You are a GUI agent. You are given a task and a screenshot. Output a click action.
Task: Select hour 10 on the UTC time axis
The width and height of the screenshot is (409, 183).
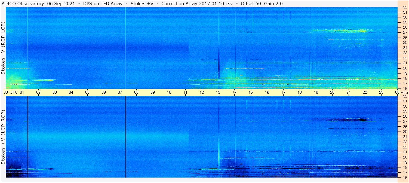click(x=169, y=92)
